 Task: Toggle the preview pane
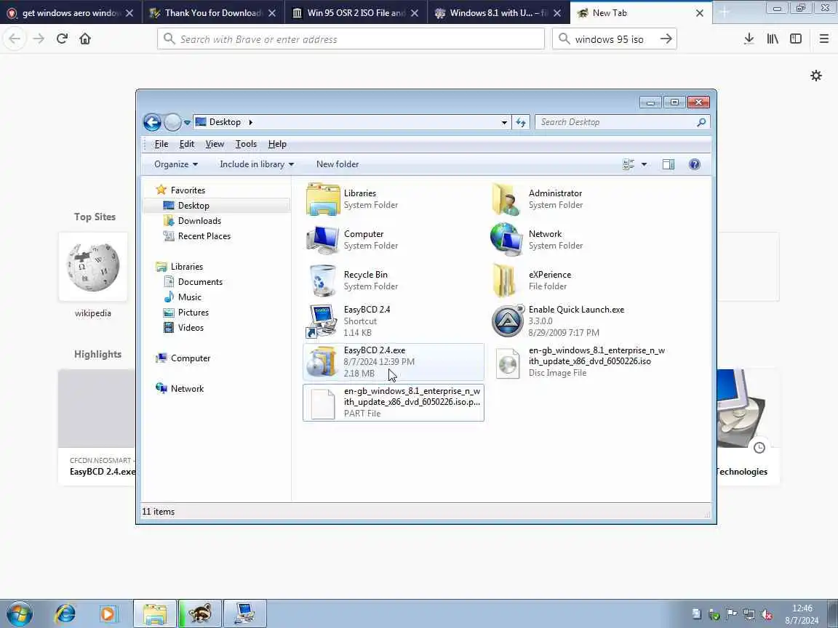click(668, 164)
